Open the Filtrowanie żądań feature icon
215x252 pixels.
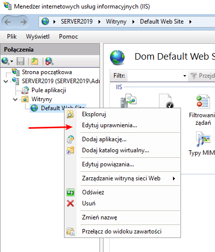pos(203,102)
